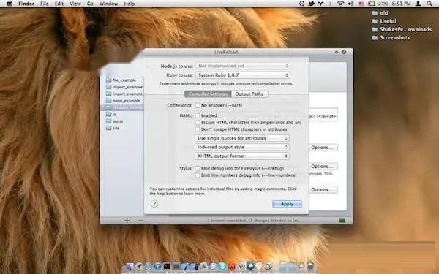Open Skype from the Dock
Screen dimensions: 439x274
coord(222,266)
